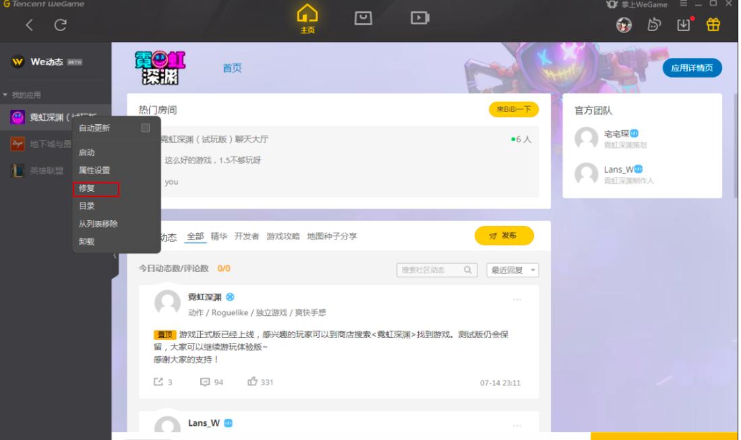Click the 应用详情页 button
The image size is (741, 440).
[690, 68]
